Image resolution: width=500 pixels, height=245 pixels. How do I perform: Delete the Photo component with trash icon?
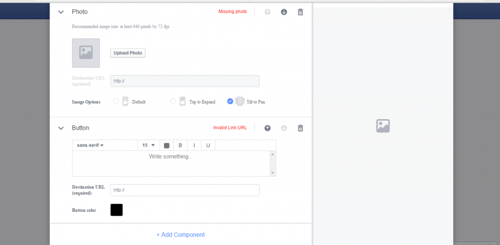click(x=300, y=12)
